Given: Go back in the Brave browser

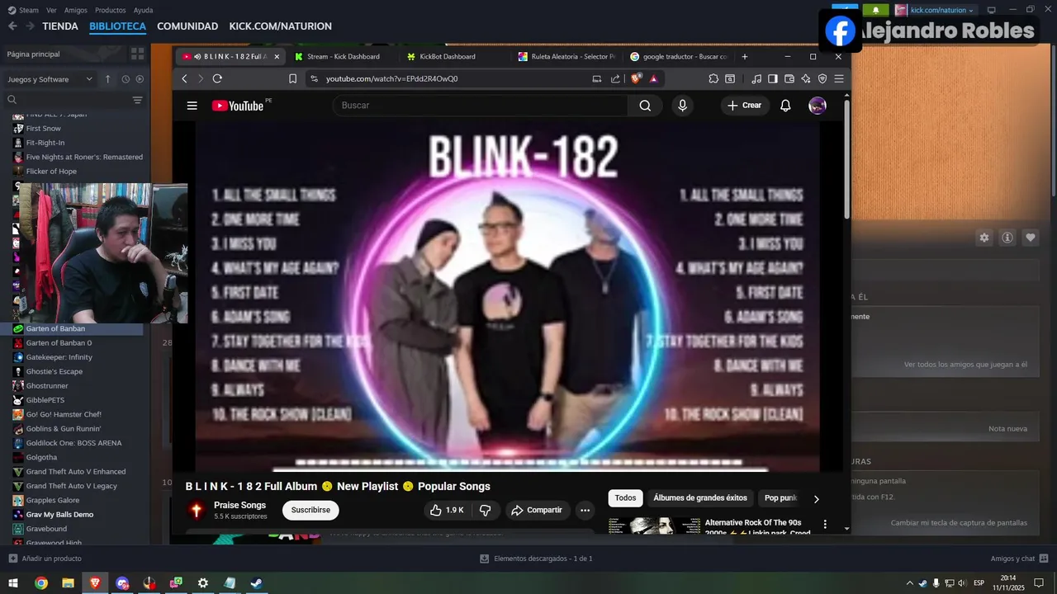Looking at the screenshot, I should [184, 78].
